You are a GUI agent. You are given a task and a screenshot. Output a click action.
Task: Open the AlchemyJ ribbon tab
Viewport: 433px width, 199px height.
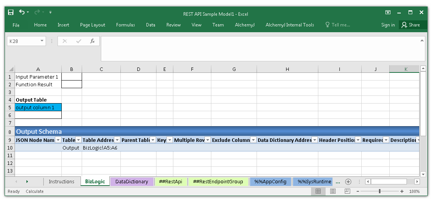click(x=244, y=25)
